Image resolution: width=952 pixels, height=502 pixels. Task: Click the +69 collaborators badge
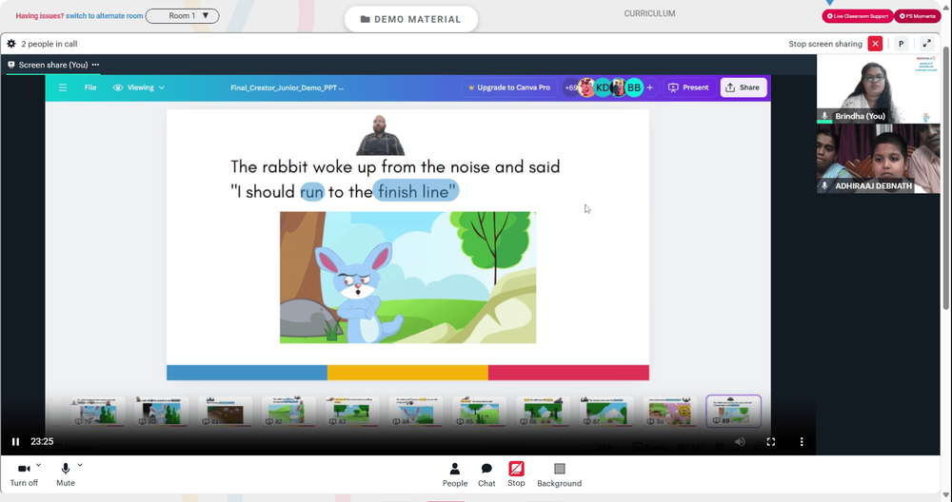tap(570, 87)
